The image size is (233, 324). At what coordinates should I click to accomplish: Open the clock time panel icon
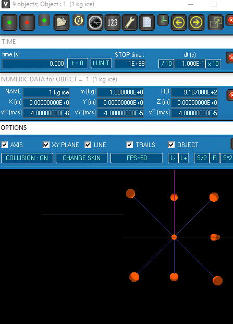tap(95, 22)
